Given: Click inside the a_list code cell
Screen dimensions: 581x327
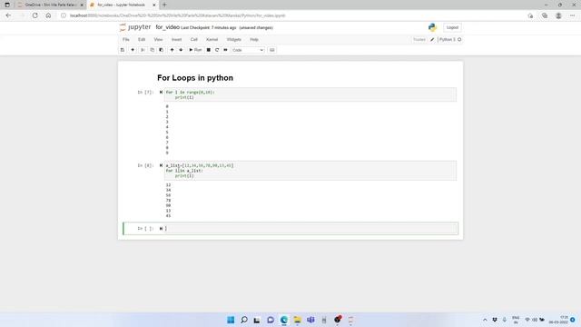Looking at the screenshot, I should click(x=310, y=171).
